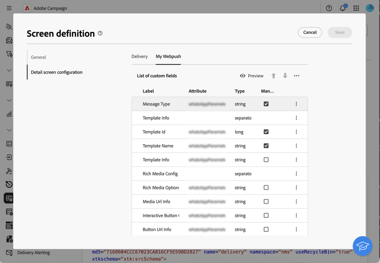The width and height of the screenshot is (380, 263).
Task: Expand the third sidebar chevron section
Action: pyautogui.click(x=9, y=130)
